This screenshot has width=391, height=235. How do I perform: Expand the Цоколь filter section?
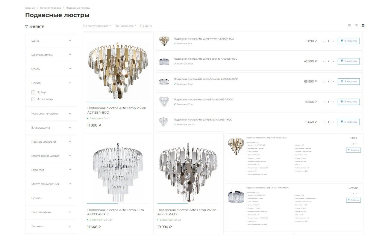51,198
